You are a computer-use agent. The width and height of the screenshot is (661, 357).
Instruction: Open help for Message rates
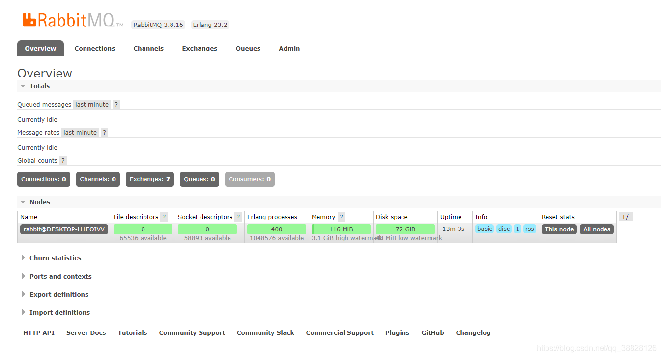(x=104, y=132)
